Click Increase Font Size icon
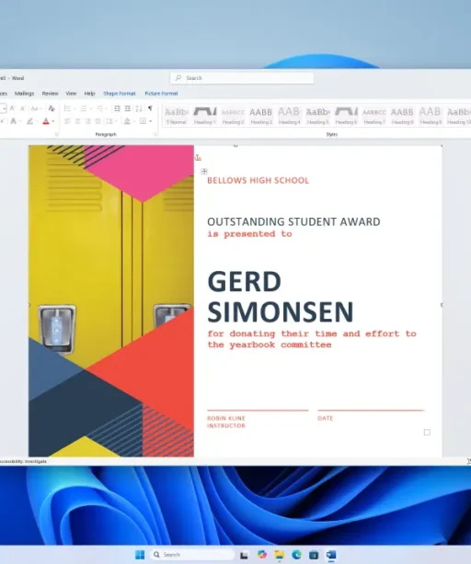 13,108
